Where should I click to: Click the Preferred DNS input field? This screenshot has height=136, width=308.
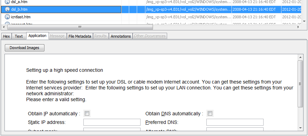click(x=235, y=122)
